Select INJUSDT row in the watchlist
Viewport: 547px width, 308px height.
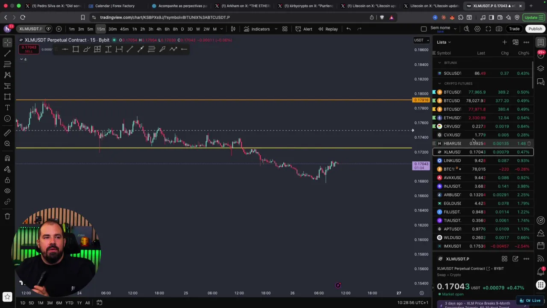pos(483,186)
